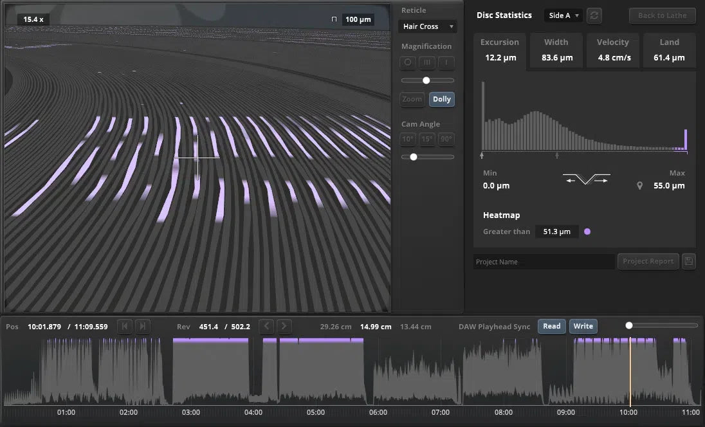705x427 pixels.
Task: Select the three-bar magnification preset icon
Action: point(427,62)
